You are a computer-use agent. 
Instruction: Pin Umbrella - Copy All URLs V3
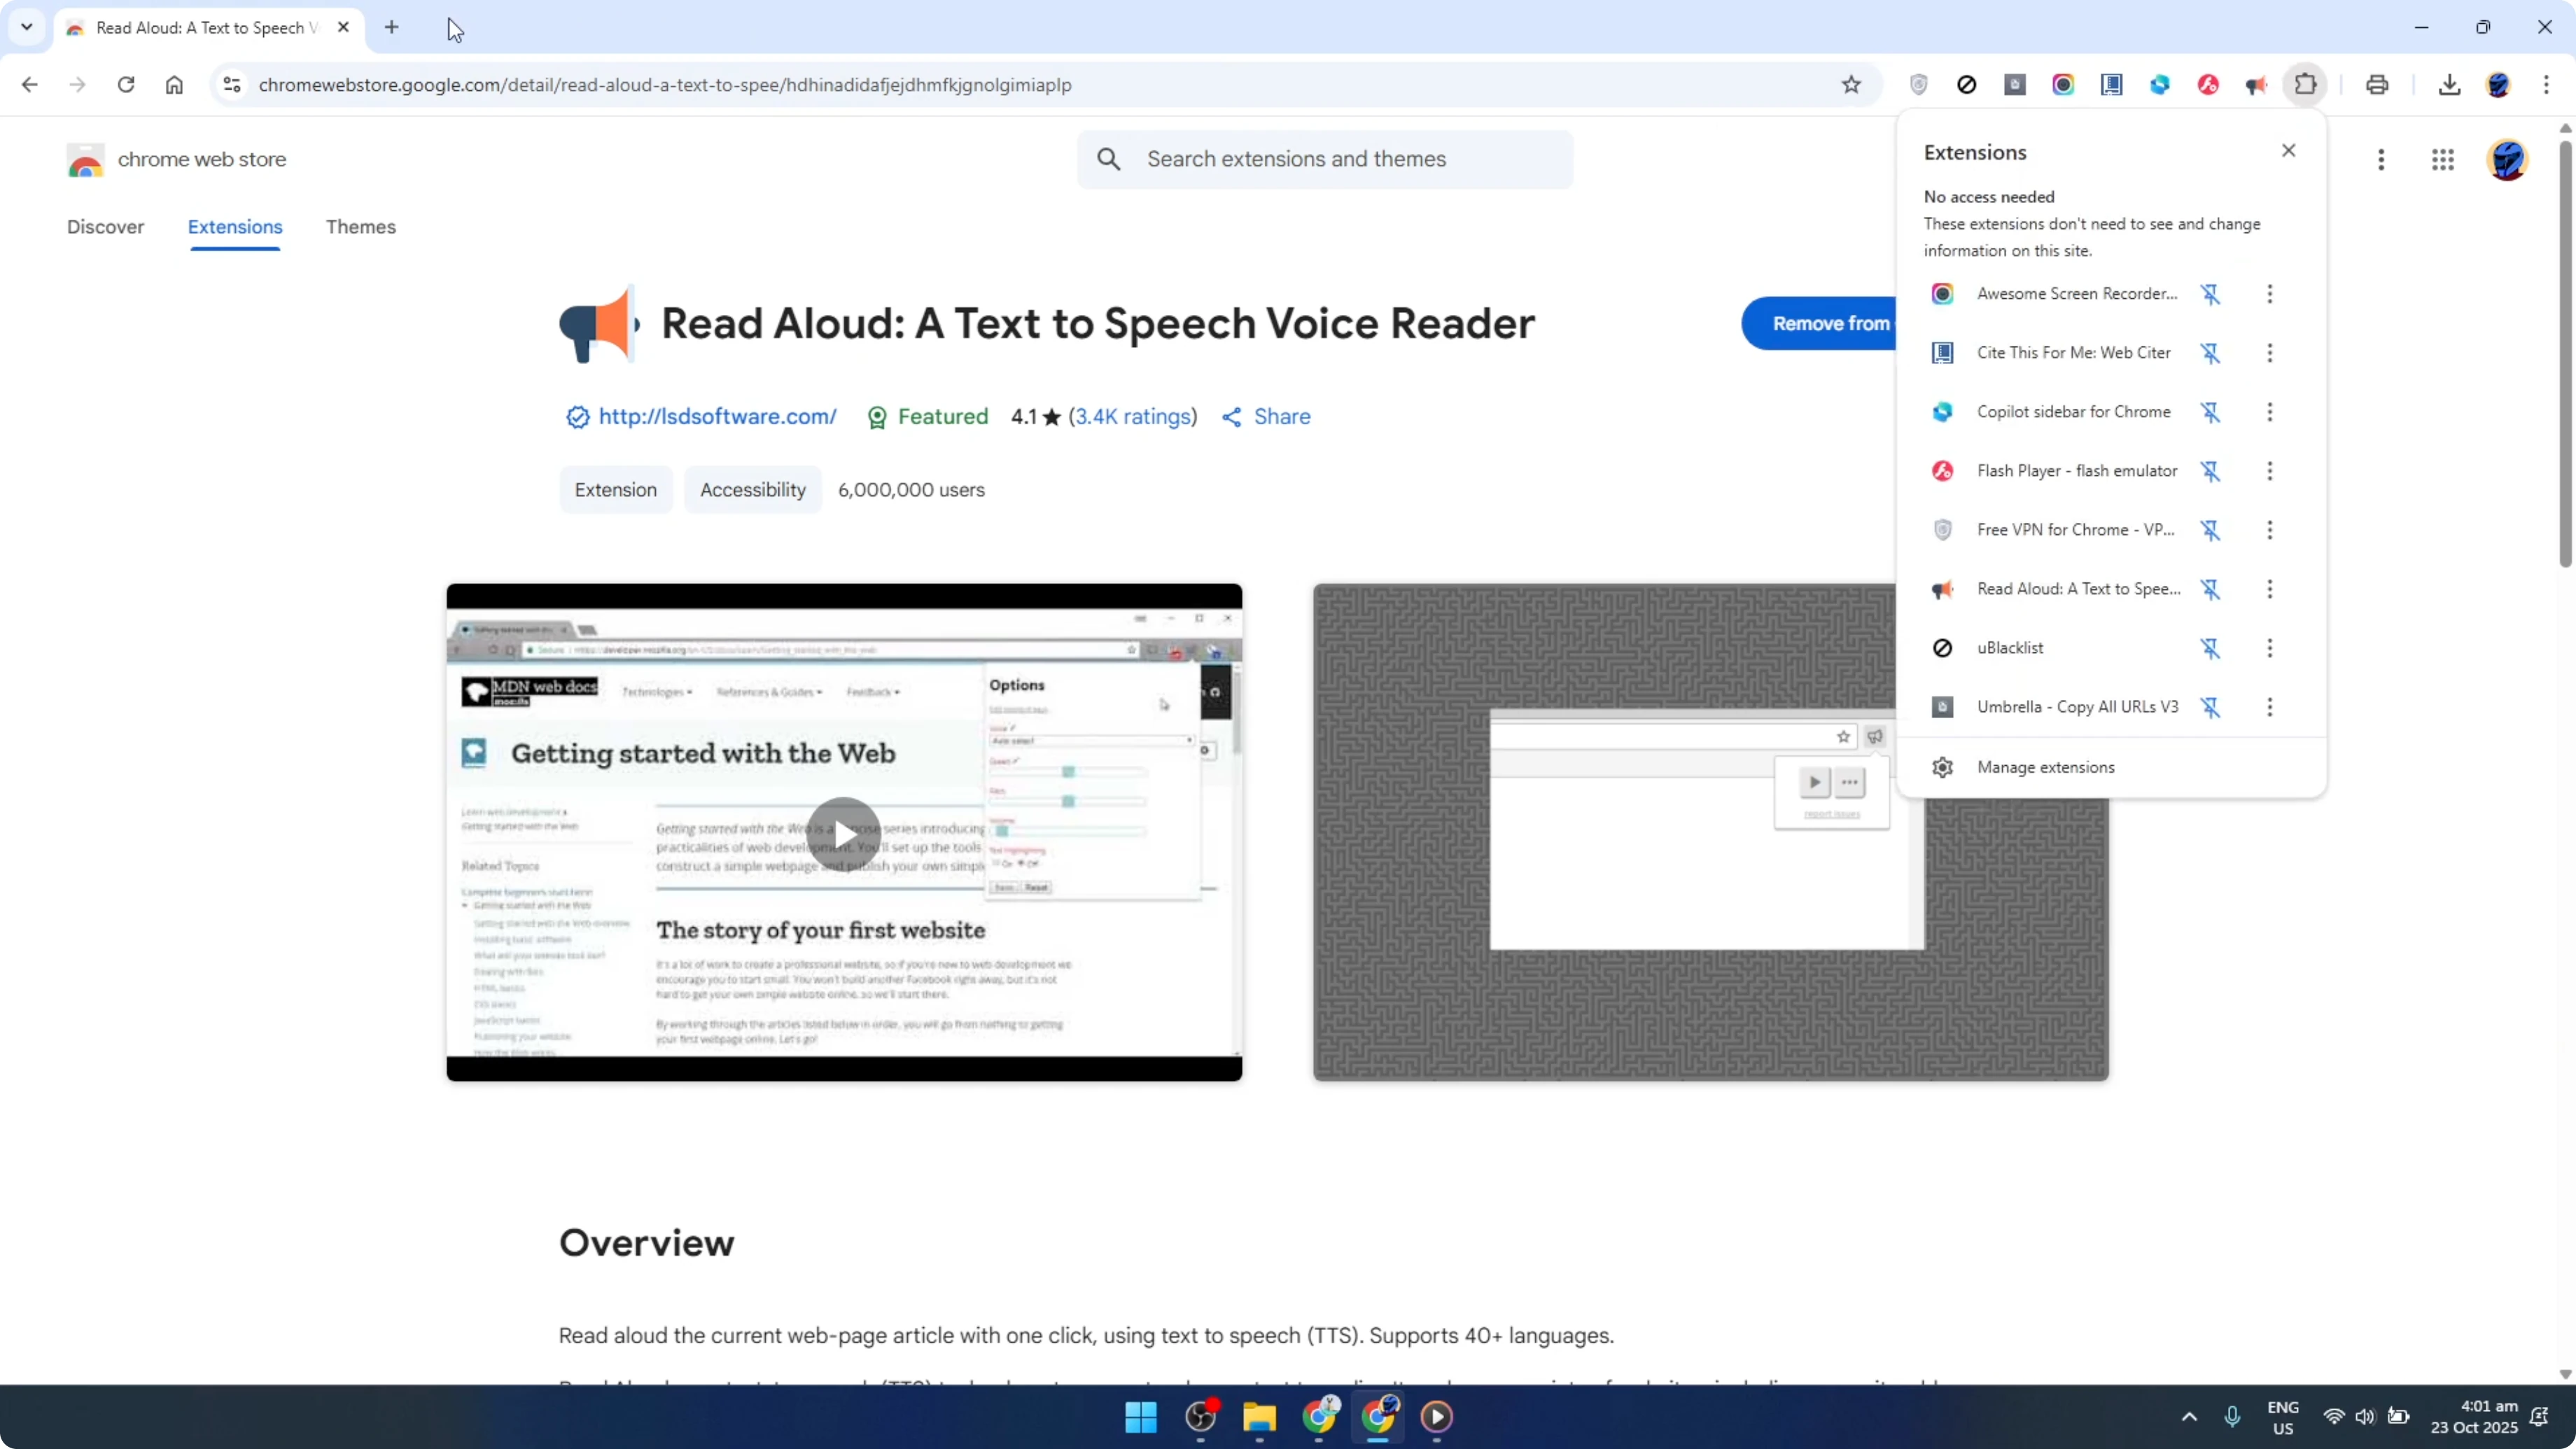2211,707
